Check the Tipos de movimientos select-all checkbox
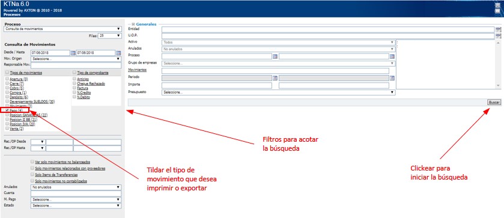The width and height of the screenshot is (504, 218). [7, 73]
